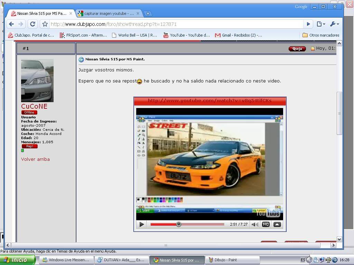This screenshot has width=354, height=265.
Task: Click the address bar URL field
Action: point(176,24)
